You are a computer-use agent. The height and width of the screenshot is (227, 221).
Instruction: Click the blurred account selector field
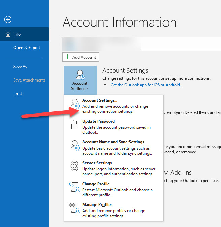click(141, 44)
